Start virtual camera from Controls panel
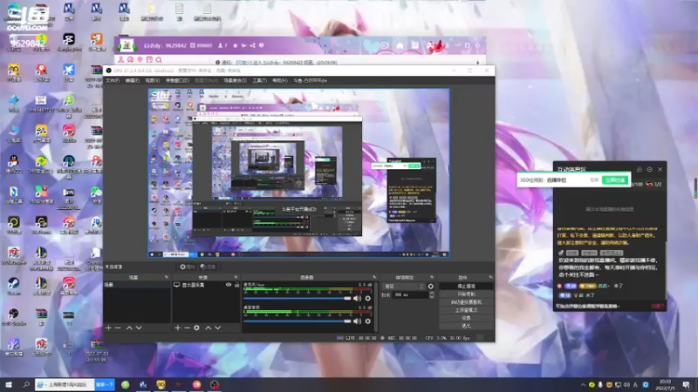The height and width of the screenshot is (392, 698). (x=466, y=302)
